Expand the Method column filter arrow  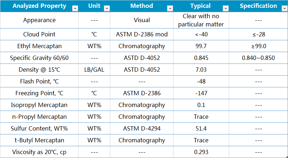click(170, 9)
